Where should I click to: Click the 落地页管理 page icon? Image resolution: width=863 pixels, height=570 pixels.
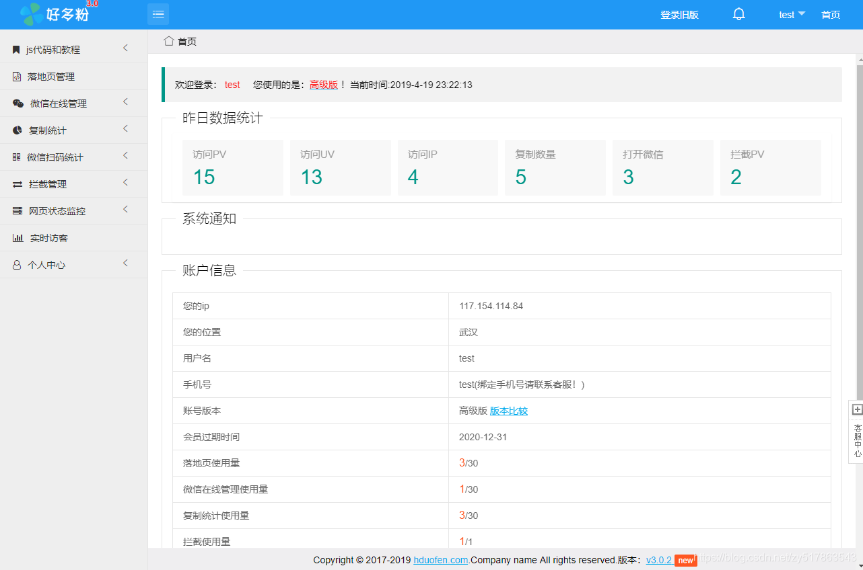pos(17,77)
